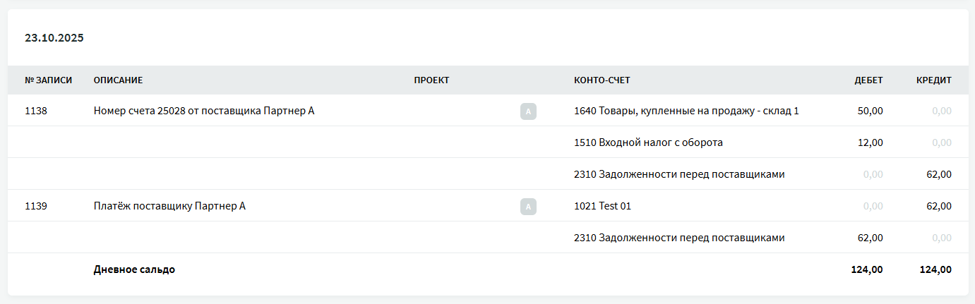Click the '№ ЗАПИСИ' column header
This screenshot has height=304, width=975.
[48, 80]
